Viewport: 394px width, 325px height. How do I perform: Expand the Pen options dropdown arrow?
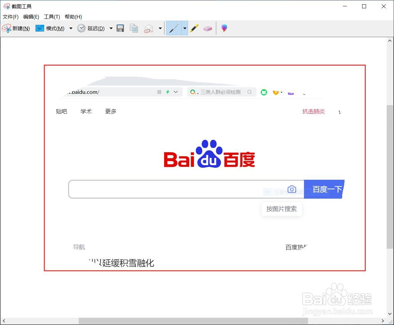[x=185, y=28]
